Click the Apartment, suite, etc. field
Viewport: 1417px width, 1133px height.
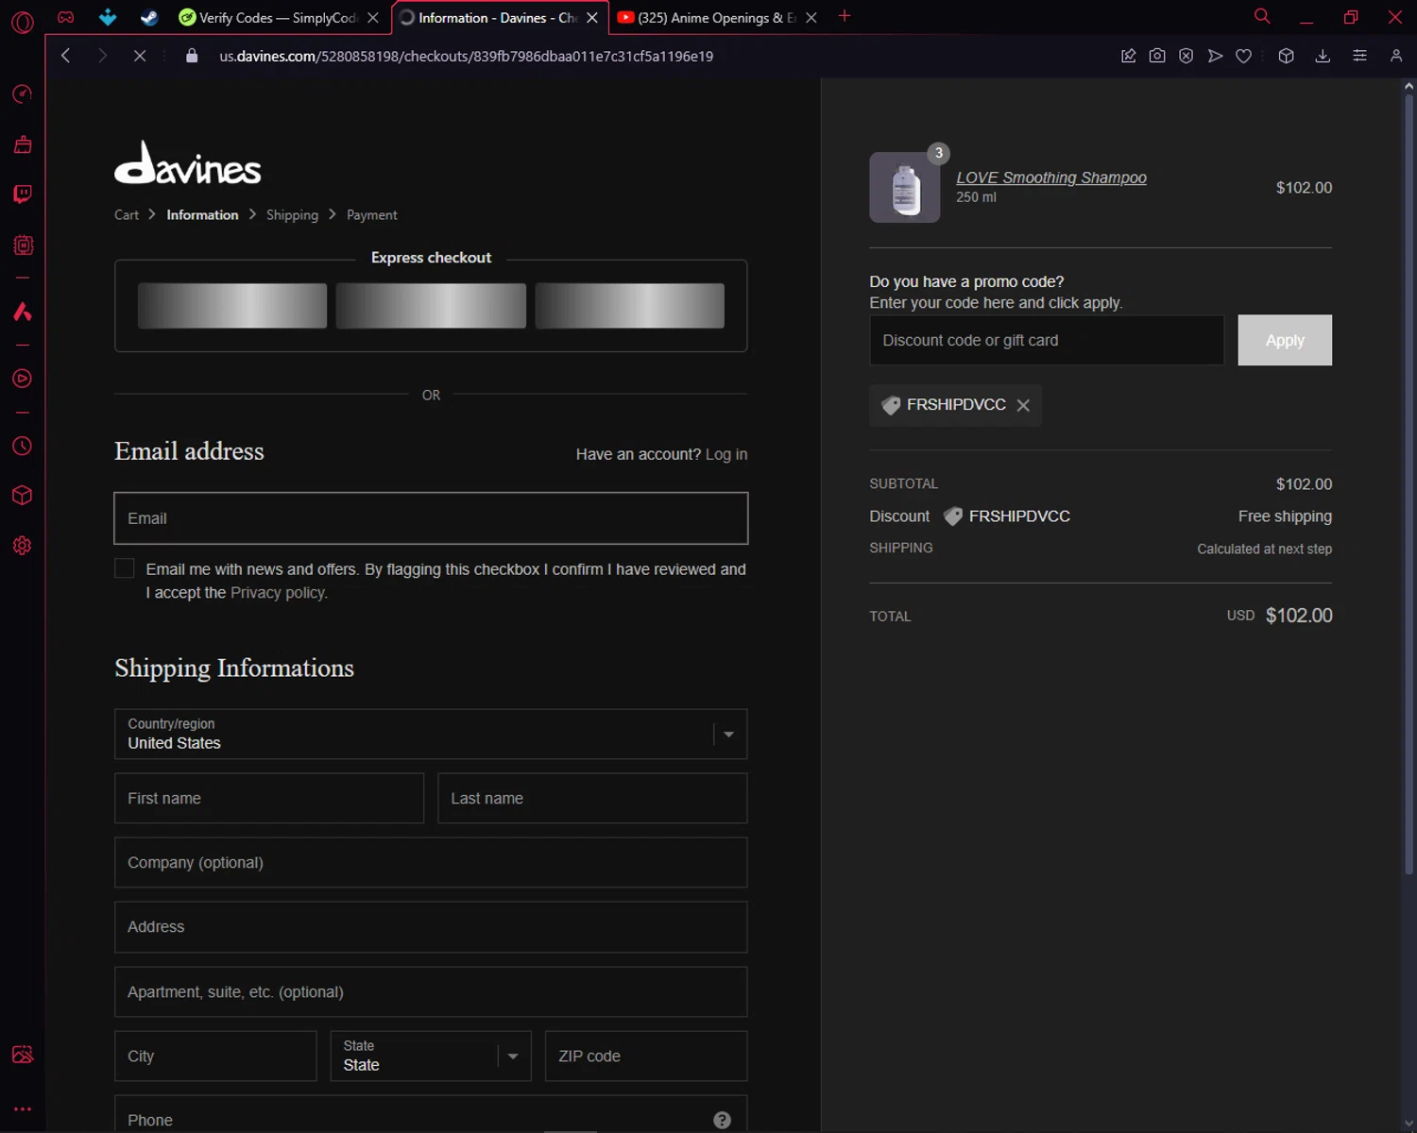click(x=431, y=991)
